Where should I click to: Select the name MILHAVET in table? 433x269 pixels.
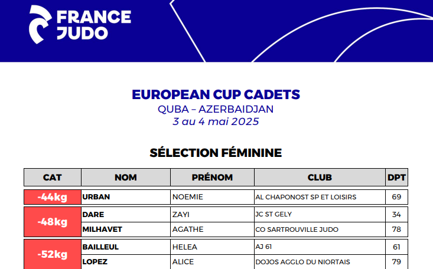click(x=102, y=229)
